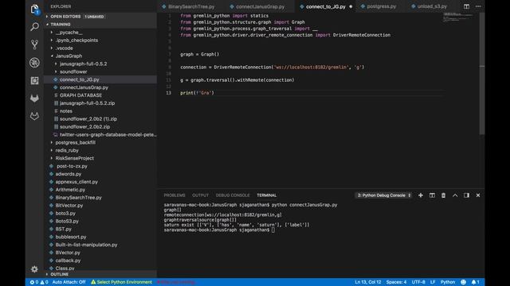Change Spaces: 4 indentation setting
Screen dimensions: 510x286
click(x=396, y=282)
